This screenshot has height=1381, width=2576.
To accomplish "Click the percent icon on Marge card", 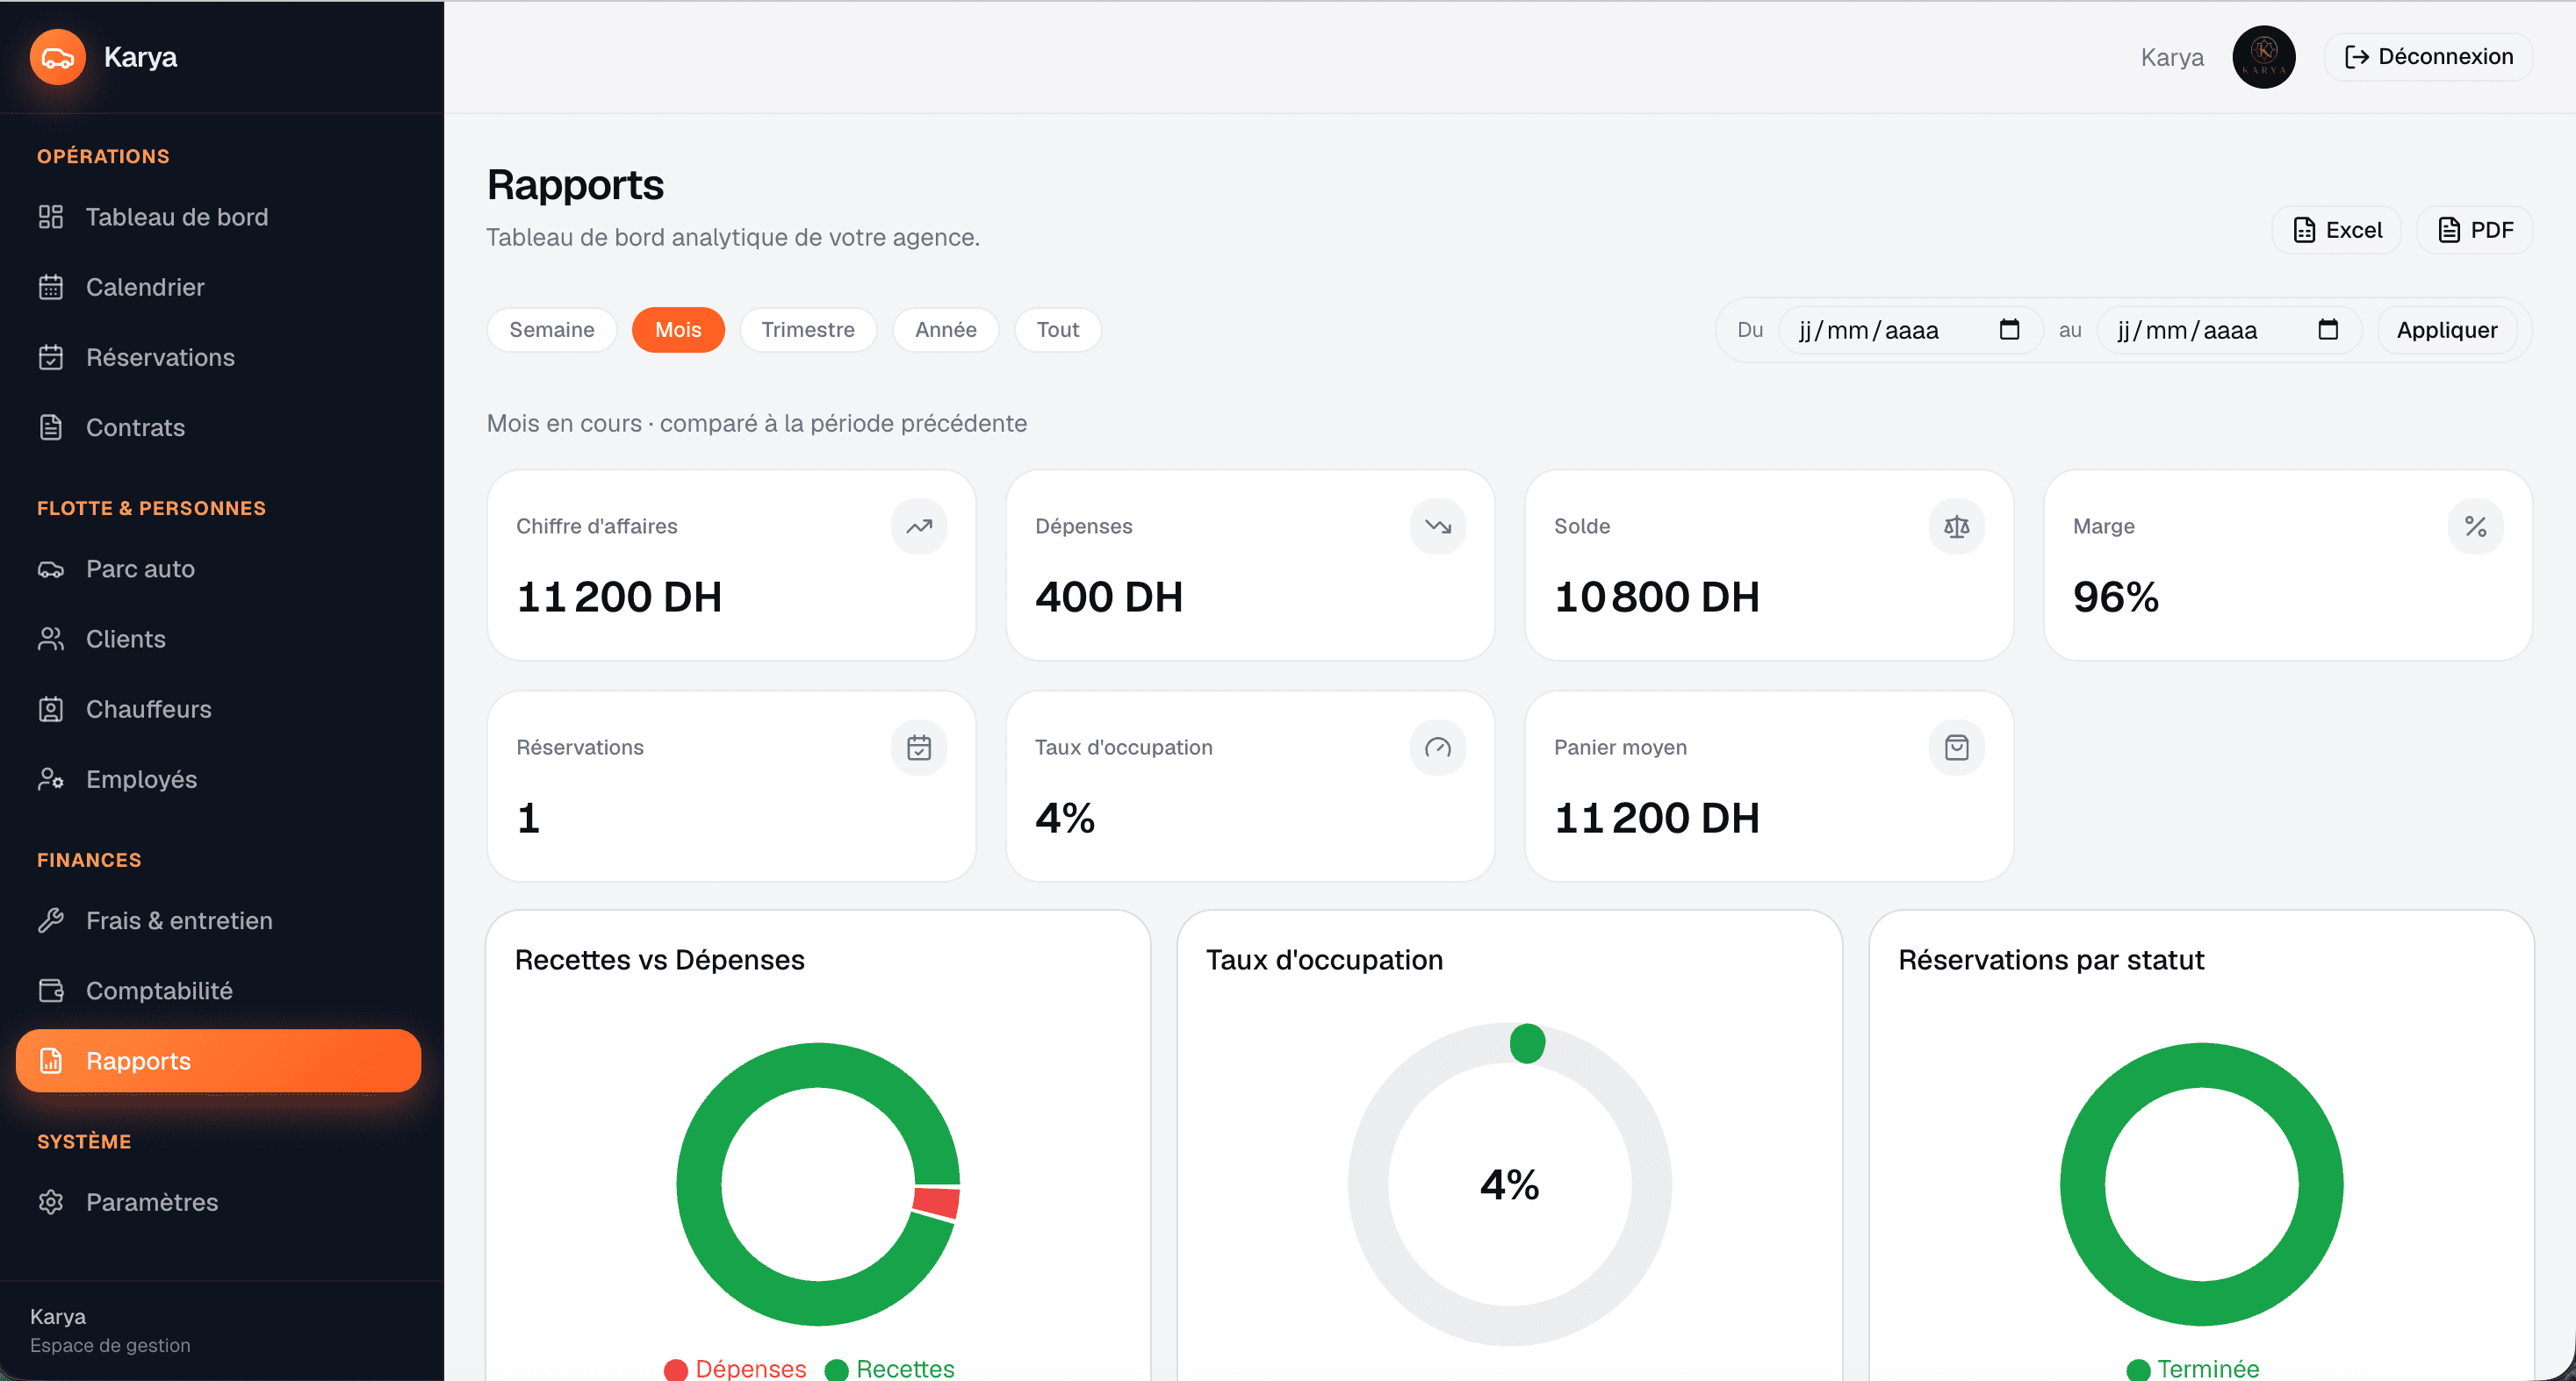I will 2476,526.
